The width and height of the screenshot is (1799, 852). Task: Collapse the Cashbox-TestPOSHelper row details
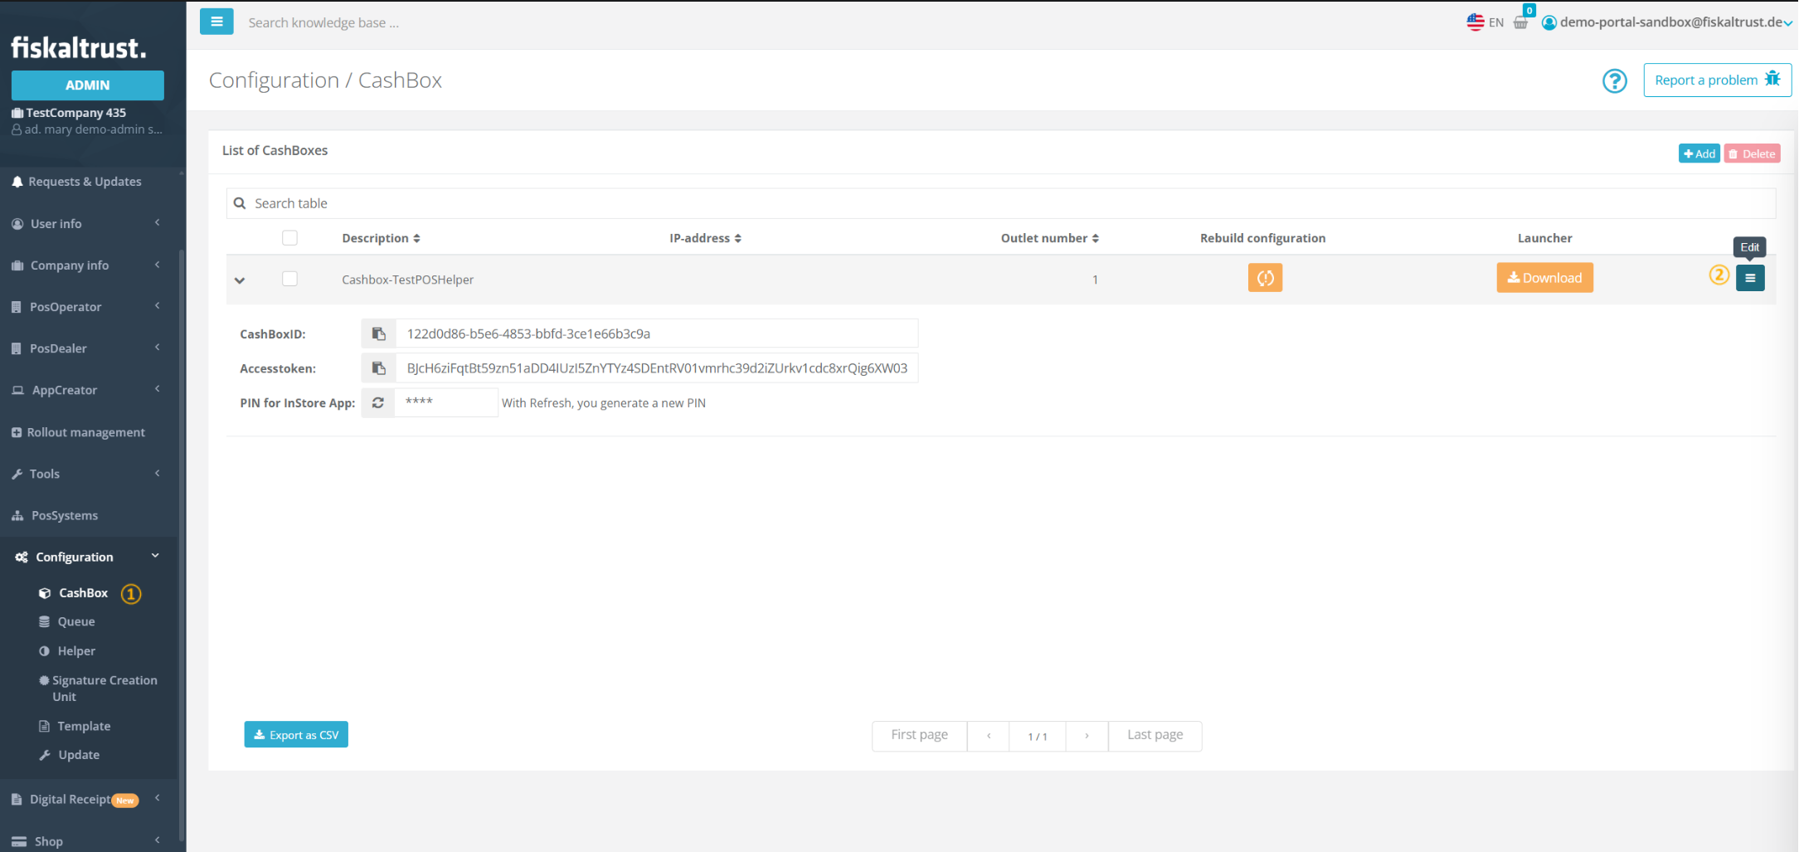(240, 280)
